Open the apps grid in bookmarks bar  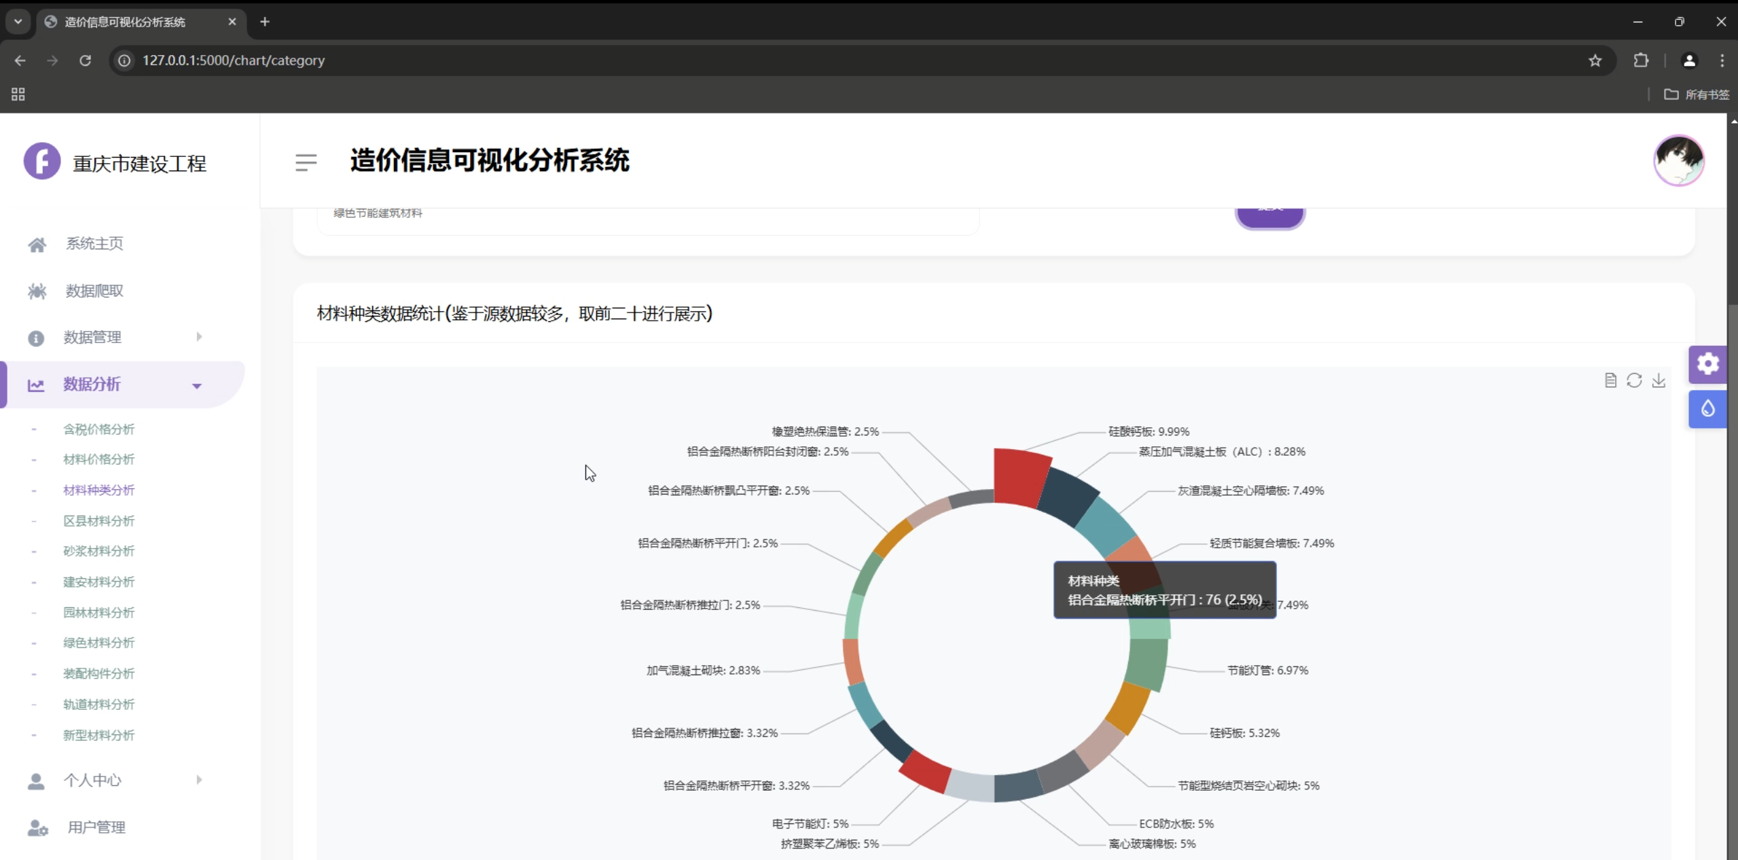tap(18, 94)
